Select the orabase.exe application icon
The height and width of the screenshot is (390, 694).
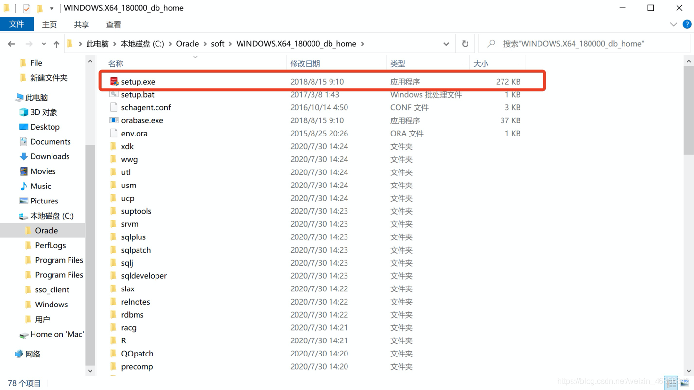[x=114, y=120]
